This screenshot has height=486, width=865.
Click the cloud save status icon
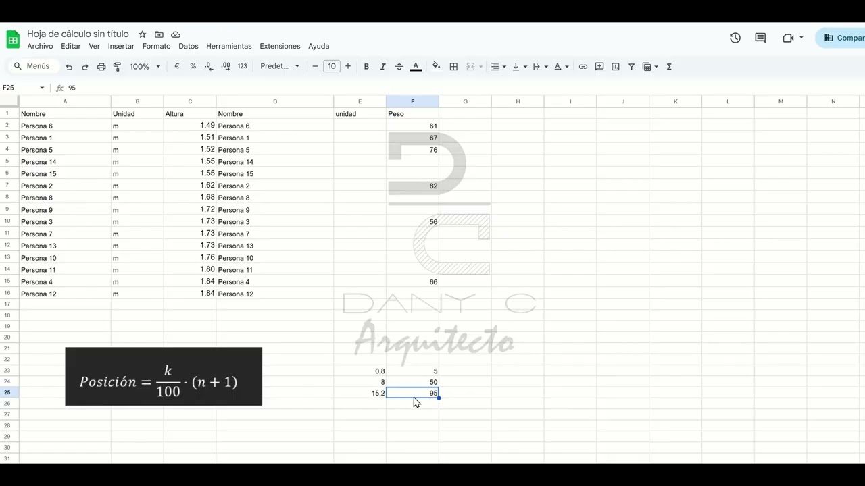click(176, 34)
